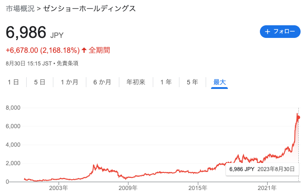Click the 2015年 axis label
306x195 pixels.
pos(198,188)
